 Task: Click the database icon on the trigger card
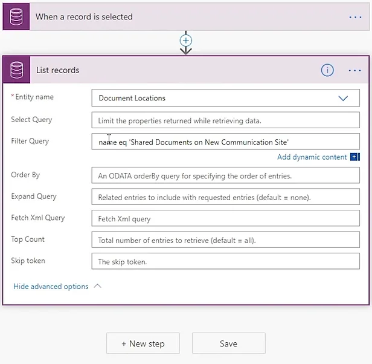(16, 17)
